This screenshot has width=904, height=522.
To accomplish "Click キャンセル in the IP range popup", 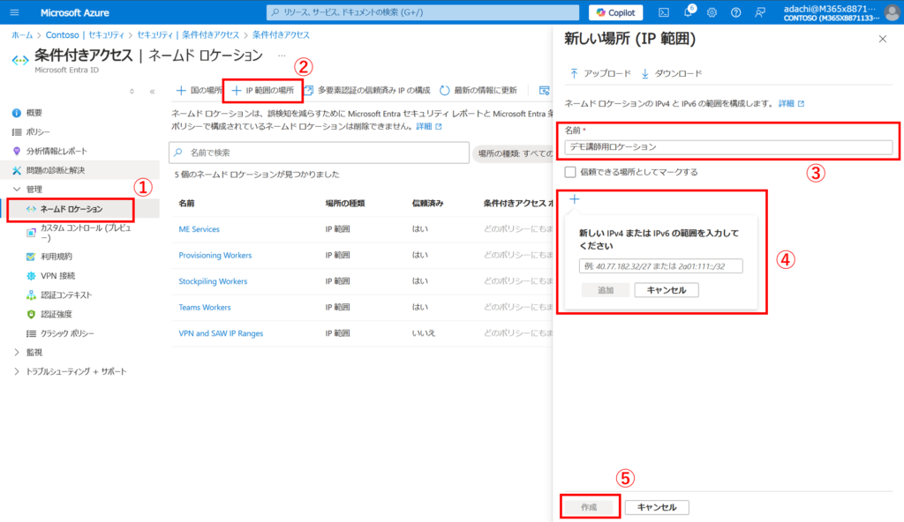I will [667, 290].
